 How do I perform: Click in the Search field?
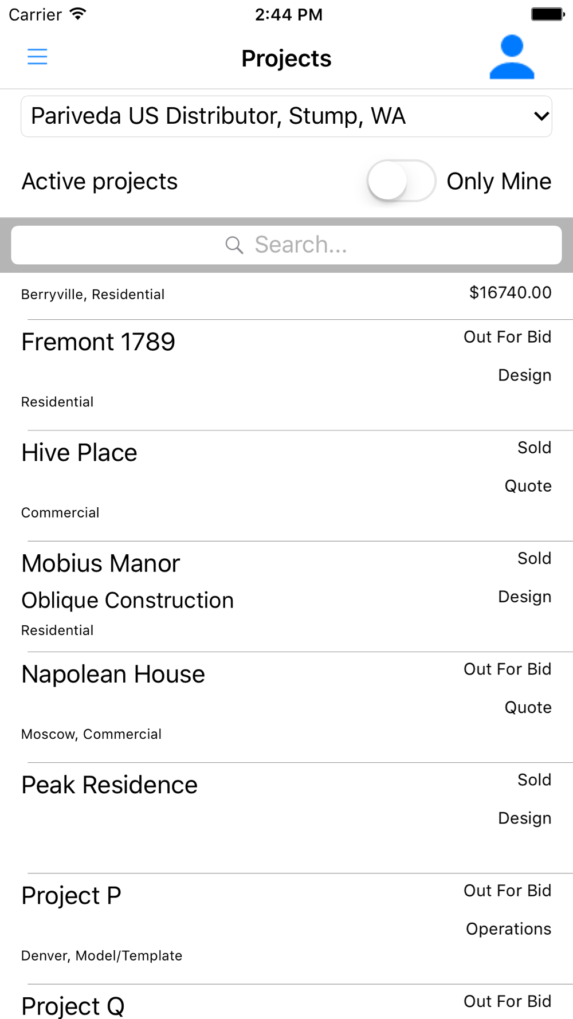pos(286,245)
